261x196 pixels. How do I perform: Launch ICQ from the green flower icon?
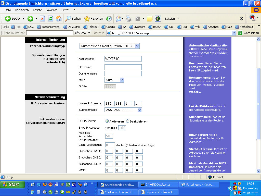pyautogui.click(x=158, y=19)
